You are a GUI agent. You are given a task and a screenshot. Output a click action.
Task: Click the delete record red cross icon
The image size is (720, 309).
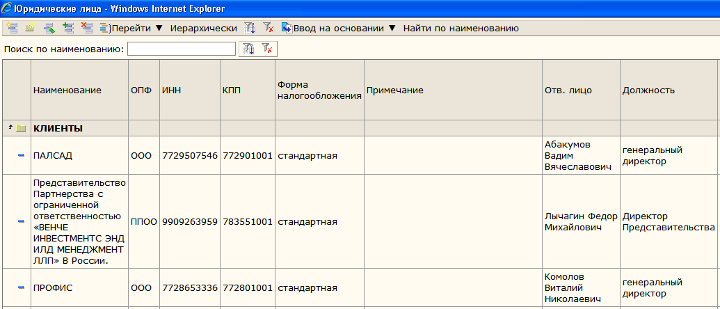pos(87,28)
